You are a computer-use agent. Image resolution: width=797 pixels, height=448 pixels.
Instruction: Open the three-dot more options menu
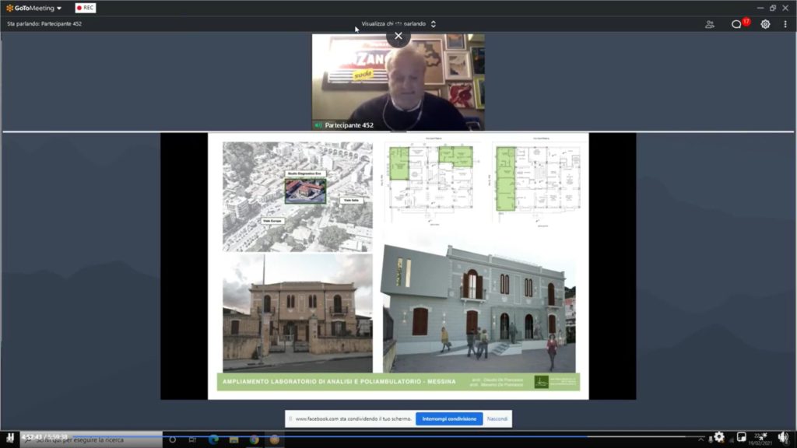coord(785,24)
